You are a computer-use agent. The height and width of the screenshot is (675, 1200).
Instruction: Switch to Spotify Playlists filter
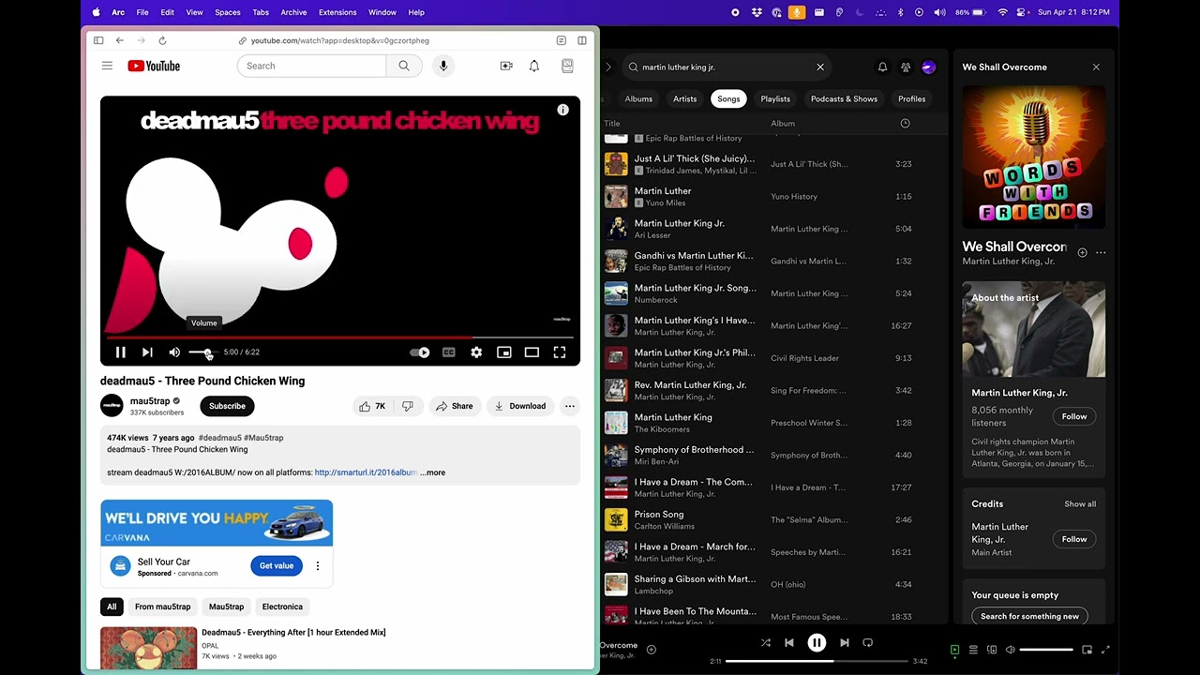(x=775, y=98)
